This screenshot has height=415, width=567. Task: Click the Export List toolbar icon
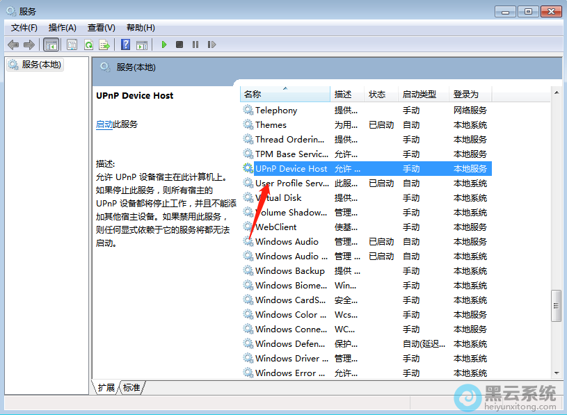click(x=104, y=44)
